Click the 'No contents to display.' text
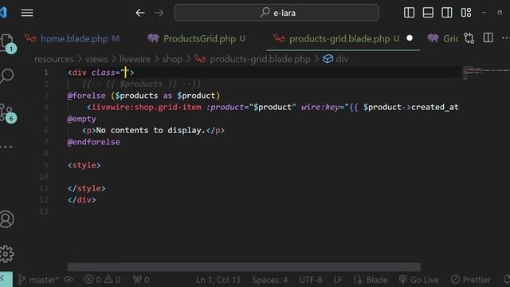 (151, 130)
